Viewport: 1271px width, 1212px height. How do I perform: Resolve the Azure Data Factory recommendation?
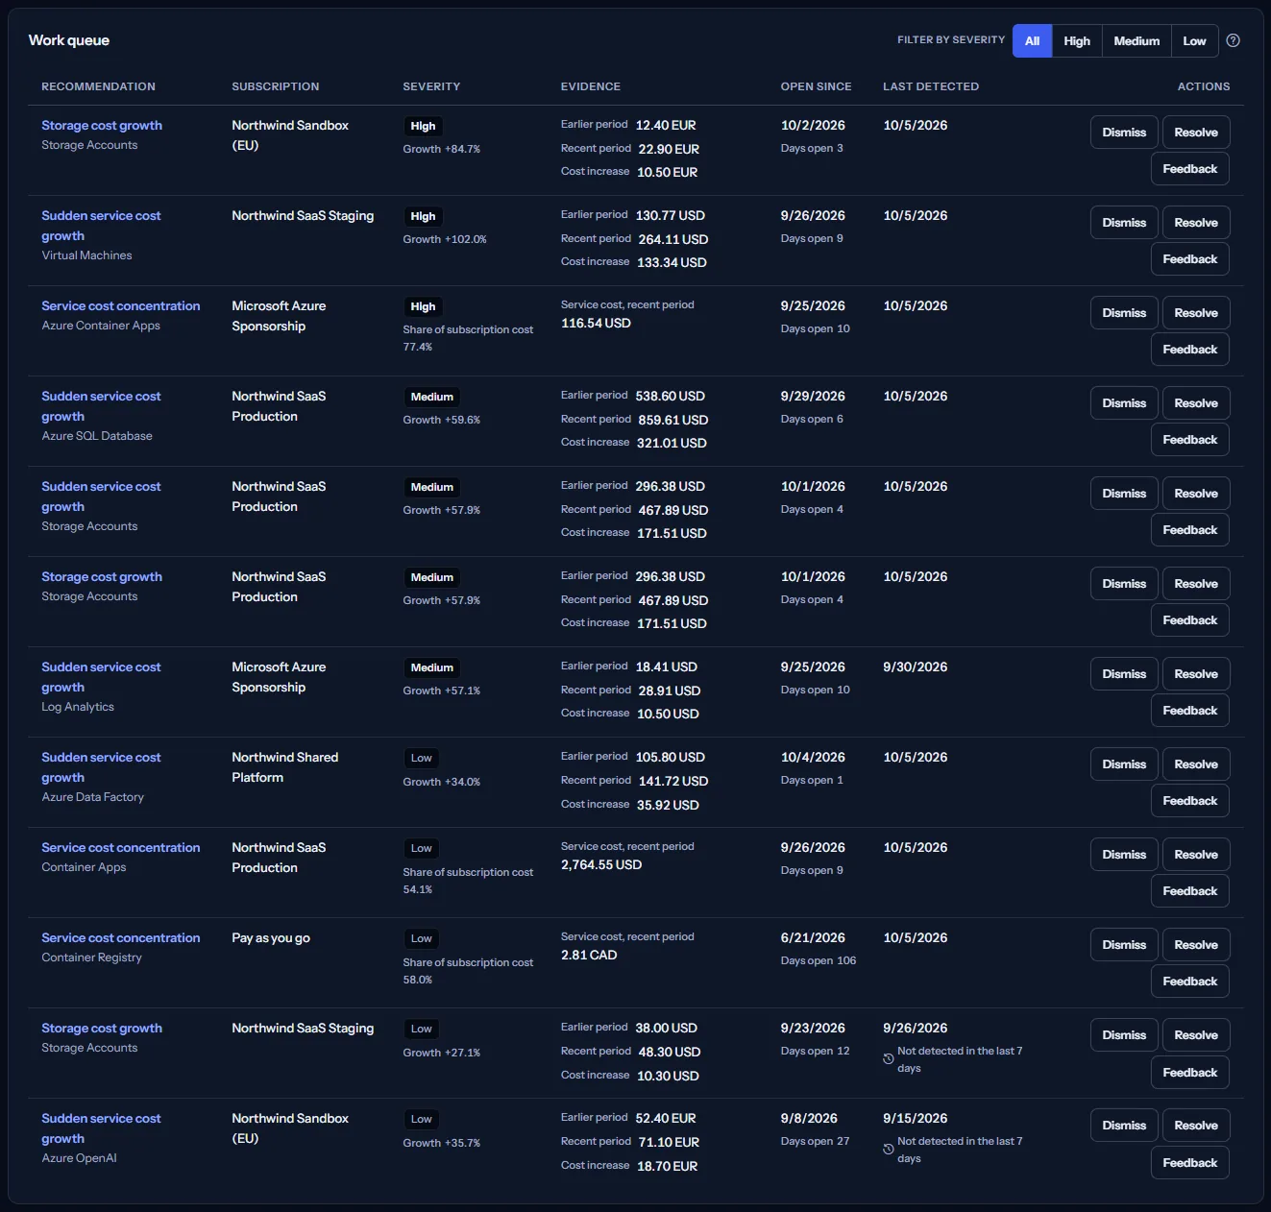1196,764
